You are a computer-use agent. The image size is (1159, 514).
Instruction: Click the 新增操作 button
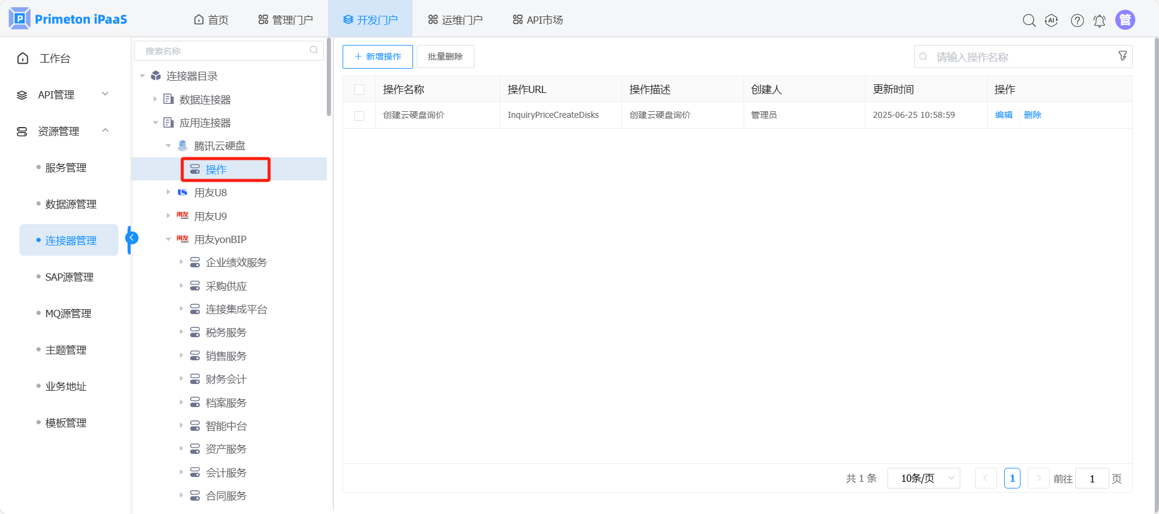pos(377,57)
